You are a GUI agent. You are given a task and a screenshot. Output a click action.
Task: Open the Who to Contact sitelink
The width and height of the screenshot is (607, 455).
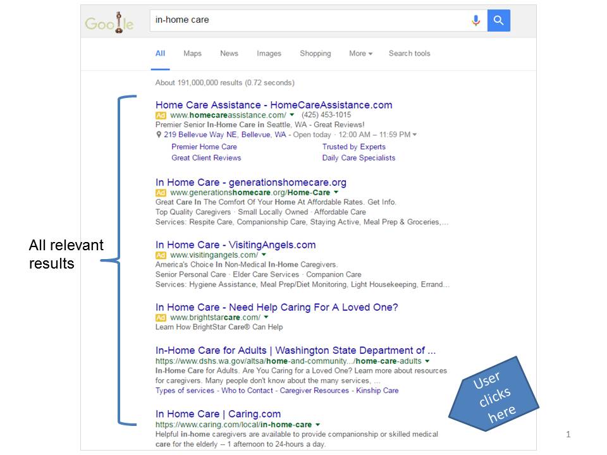247,391
